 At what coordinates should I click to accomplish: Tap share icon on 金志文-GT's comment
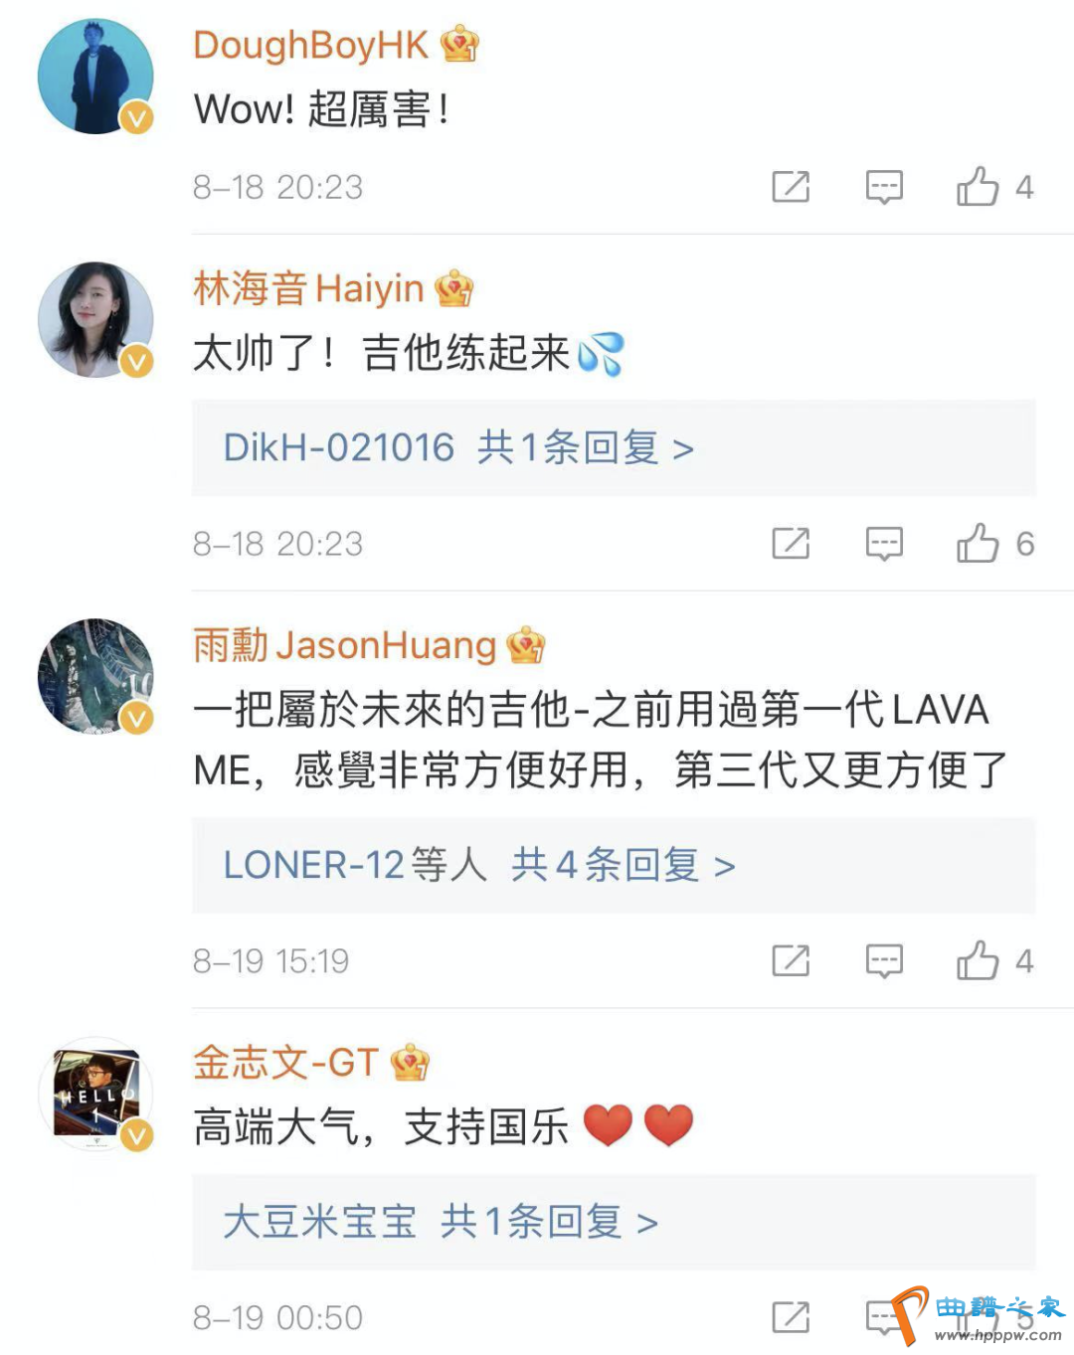pyautogui.click(x=791, y=1317)
